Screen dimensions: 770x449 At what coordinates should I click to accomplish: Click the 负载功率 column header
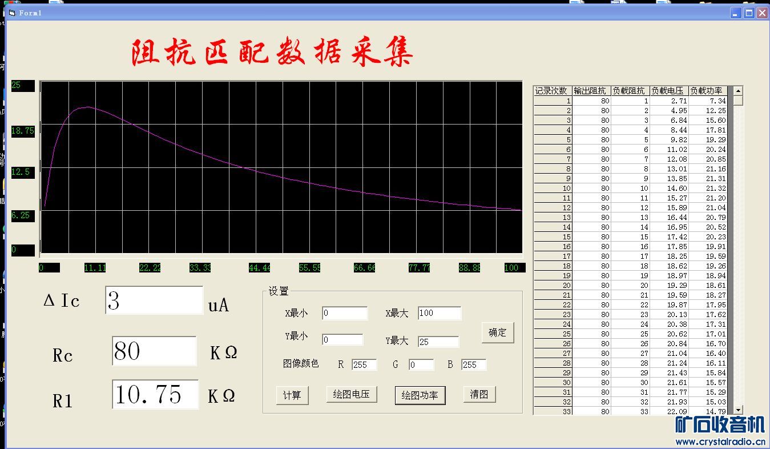click(707, 91)
